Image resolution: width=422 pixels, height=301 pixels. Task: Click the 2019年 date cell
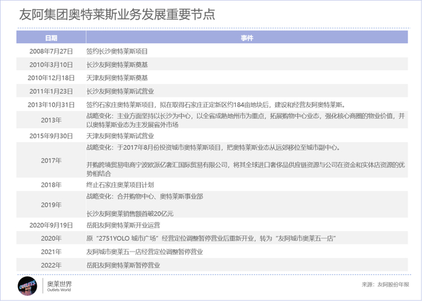pos(51,205)
